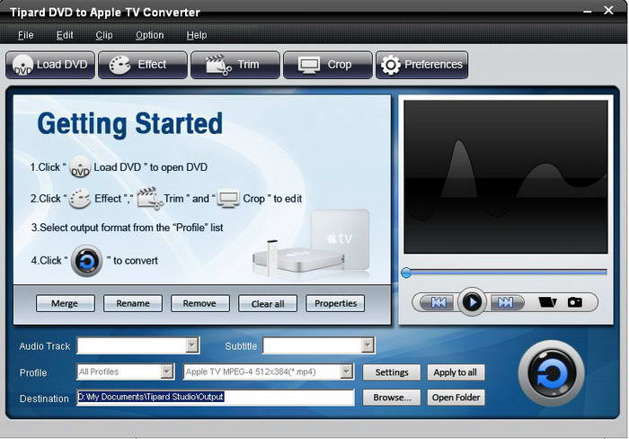629x439 pixels.
Task: Open the Effect editing tool
Action: point(143,65)
